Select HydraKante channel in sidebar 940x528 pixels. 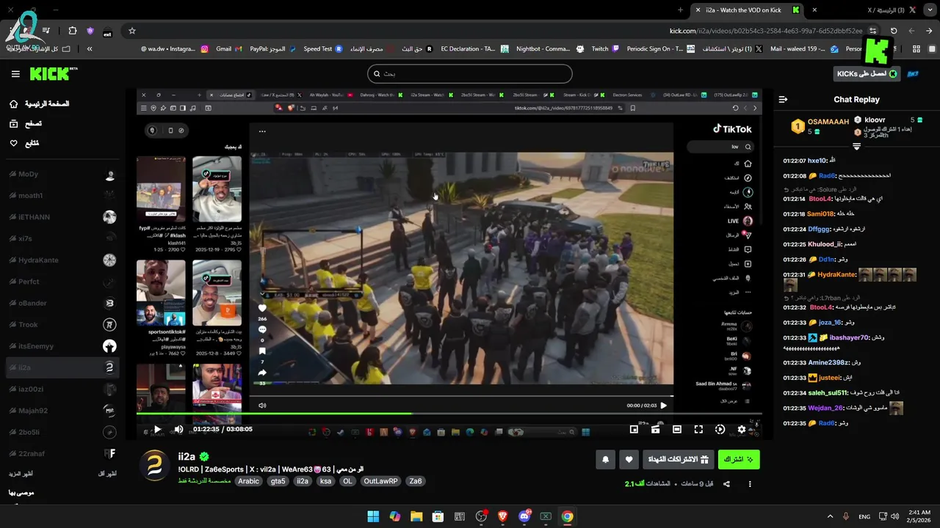[x=62, y=260]
